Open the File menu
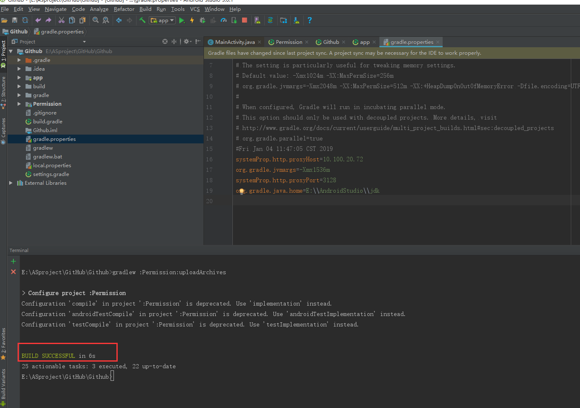 [x=5, y=9]
